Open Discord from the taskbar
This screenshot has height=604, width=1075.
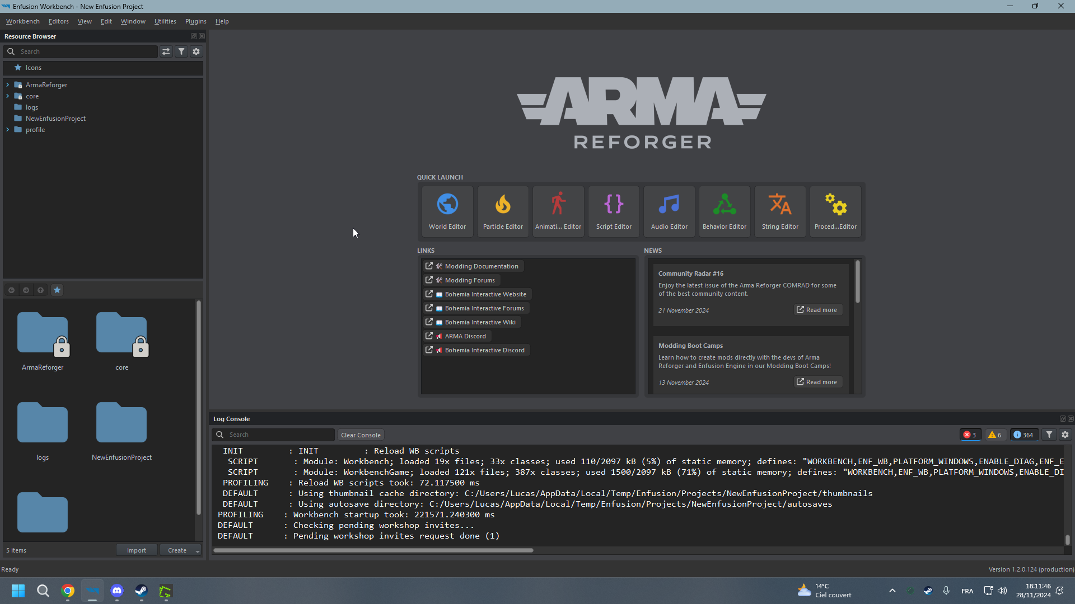[x=117, y=591]
